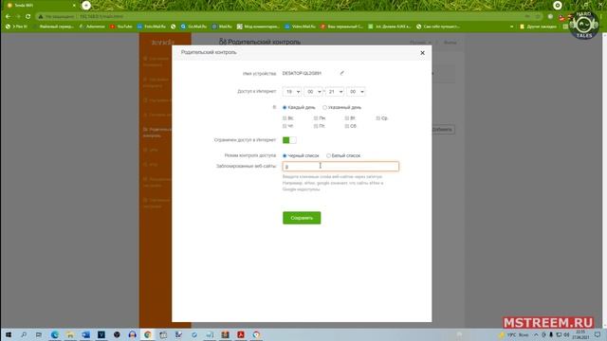
Task: Expand the Другие закладки folder
Action: (538, 27)
